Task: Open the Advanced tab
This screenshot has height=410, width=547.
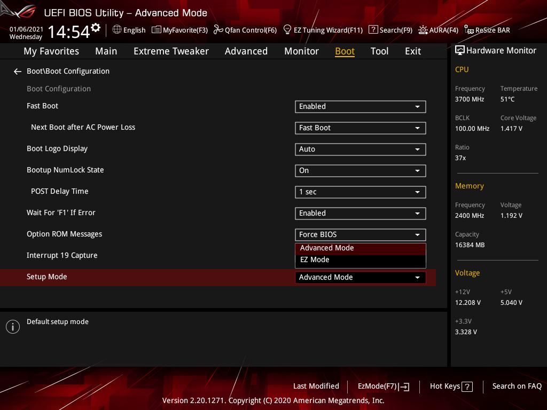Action: click(246, 51)
